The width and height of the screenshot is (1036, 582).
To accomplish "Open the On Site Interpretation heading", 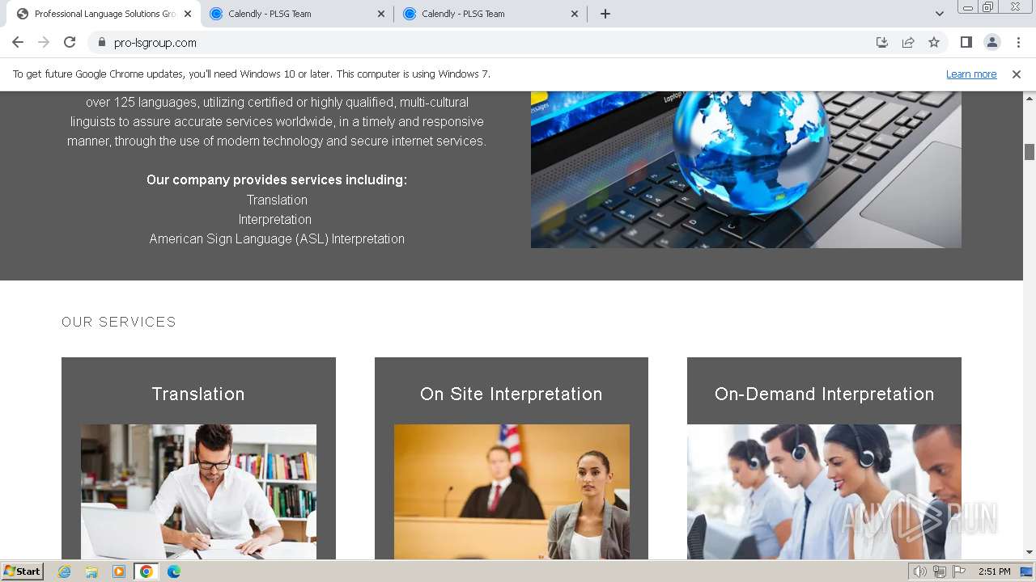I will pos(512,394).
